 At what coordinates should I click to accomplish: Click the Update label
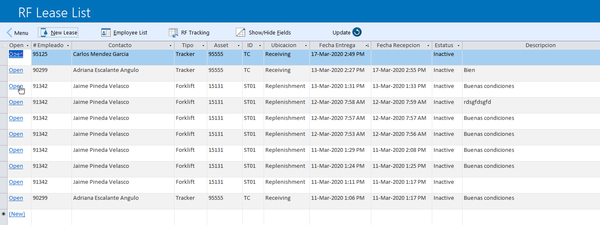click(x=341, y=33)
